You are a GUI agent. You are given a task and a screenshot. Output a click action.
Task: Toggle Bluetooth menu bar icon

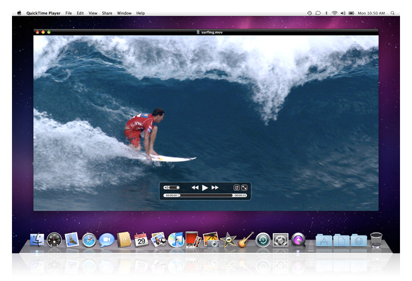326,13
